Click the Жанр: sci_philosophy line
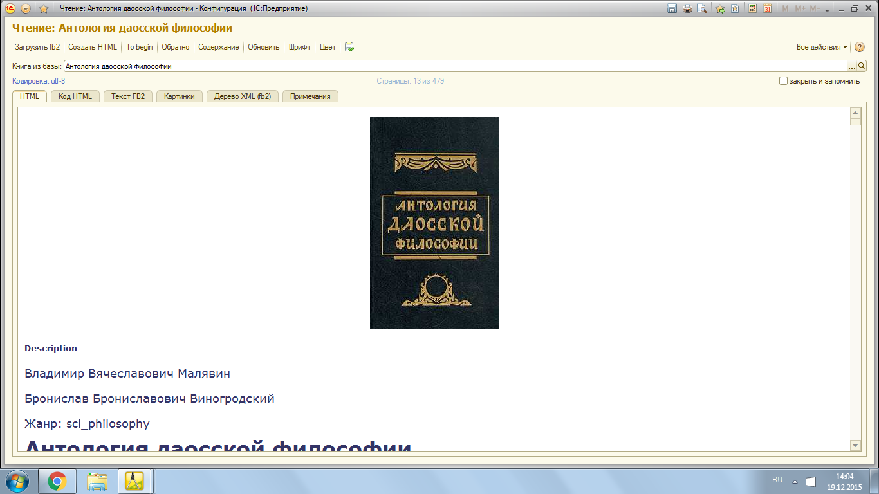The height and width of the screenshot is (494, 879). [87, 424]
